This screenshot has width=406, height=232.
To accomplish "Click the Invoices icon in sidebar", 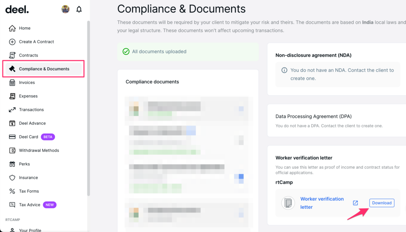I will tap(12, 83).
